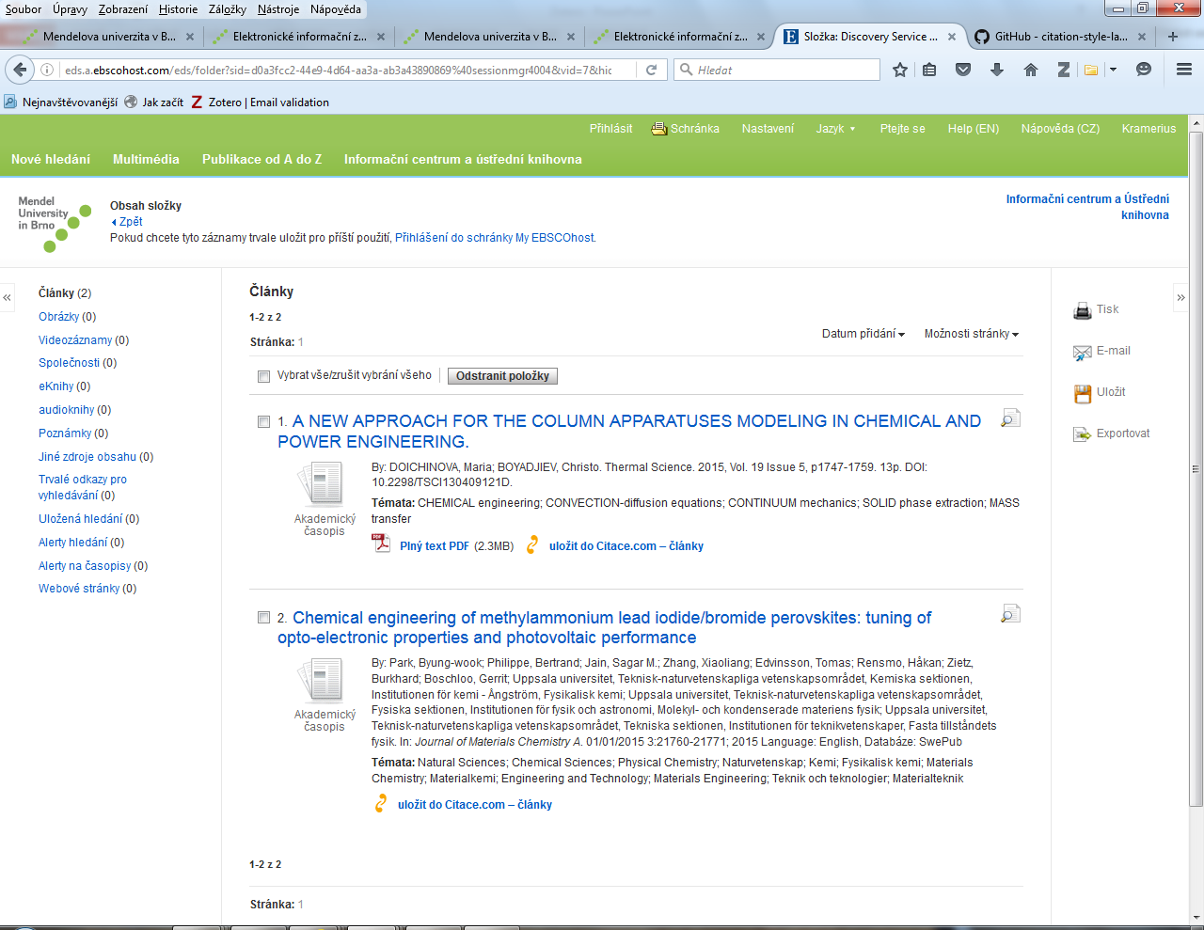Click Schránka folder icon in header
Screen dimensions: 1204x930
(659, 129)
